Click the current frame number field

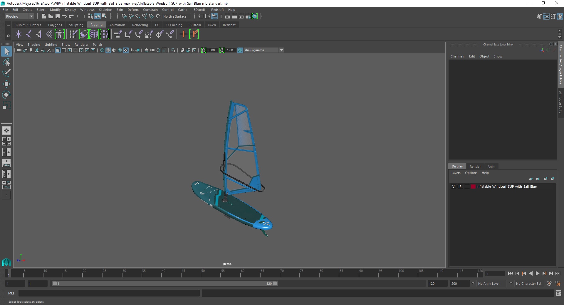(x=495, y=274)
